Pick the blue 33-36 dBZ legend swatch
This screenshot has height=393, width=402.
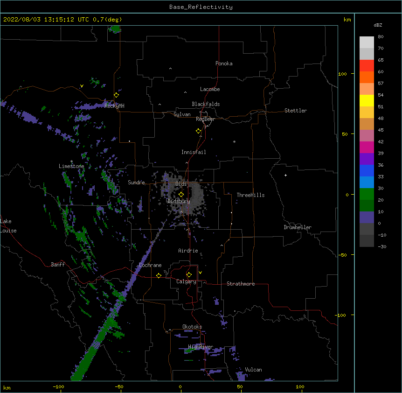(367, 170)
